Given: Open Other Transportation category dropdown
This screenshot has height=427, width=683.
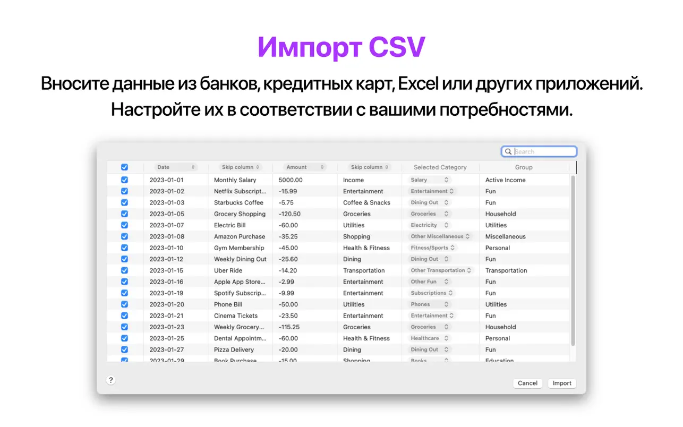Looking at the screenshot, I should click(441, 270).
